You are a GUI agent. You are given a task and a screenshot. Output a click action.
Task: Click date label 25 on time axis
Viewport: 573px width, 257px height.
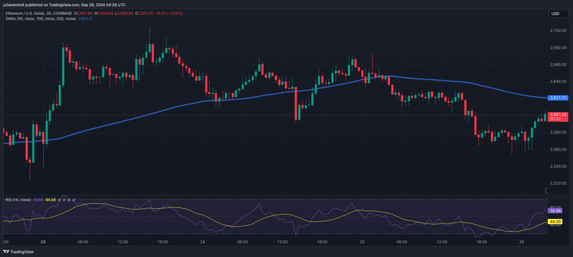[x=362, y=242]
